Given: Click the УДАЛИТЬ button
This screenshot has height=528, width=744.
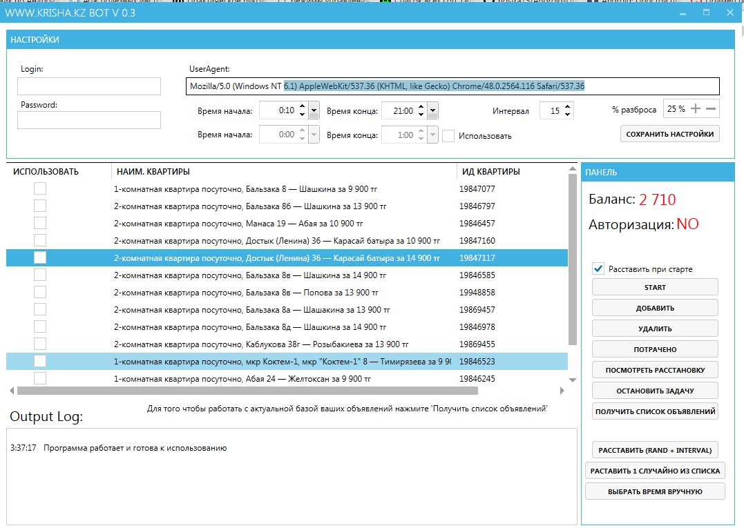Looking at the screenshot, I should tap(655, 329).
